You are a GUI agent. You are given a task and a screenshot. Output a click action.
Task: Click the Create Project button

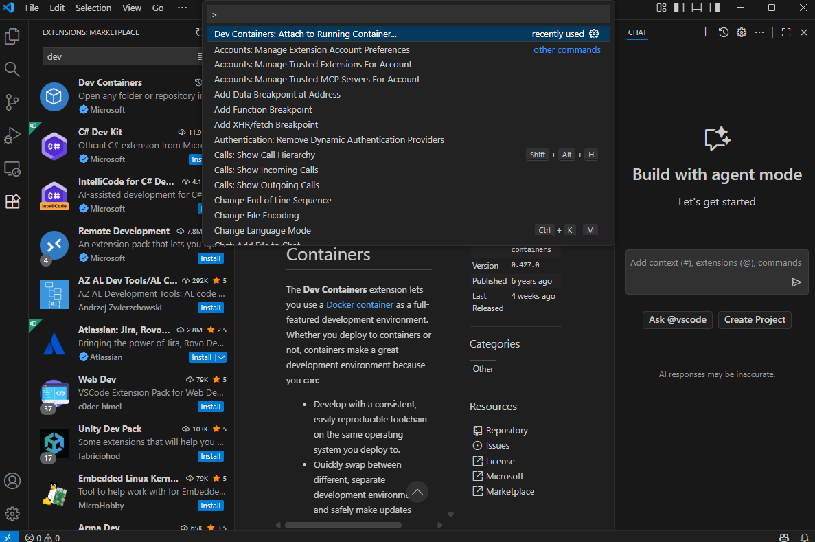pyautogui.click(x=755, y=320)
